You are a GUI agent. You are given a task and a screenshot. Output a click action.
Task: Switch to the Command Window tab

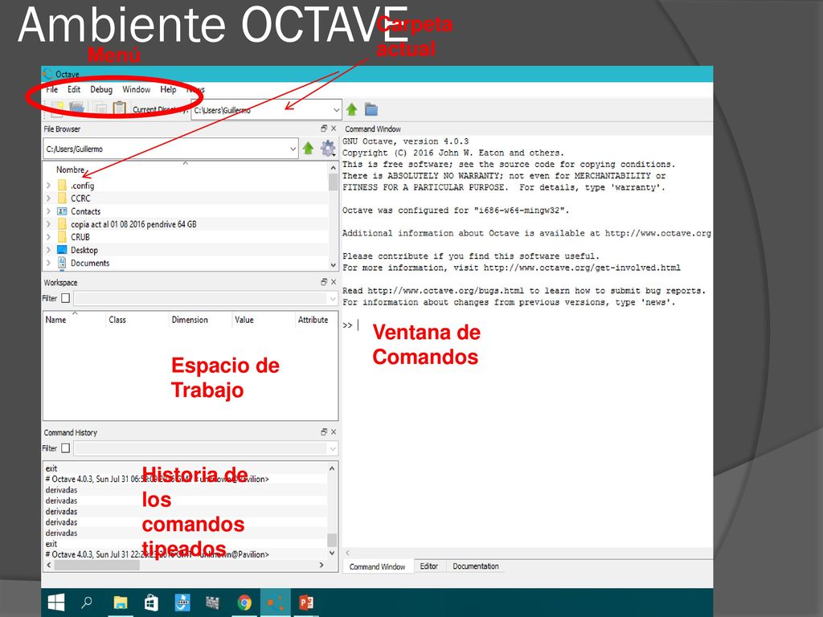[x=378, y=566]
